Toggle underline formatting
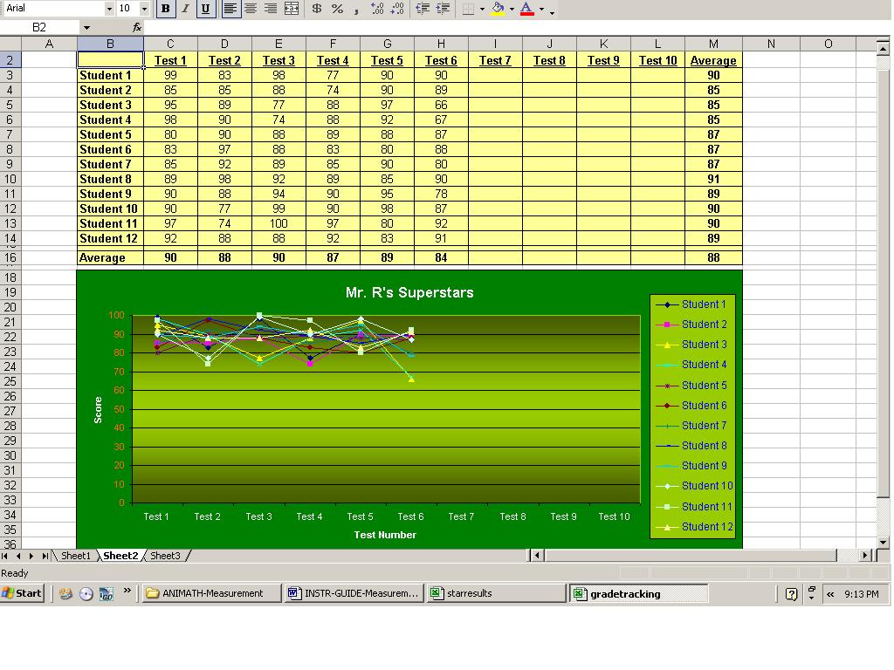This screenshot has height=670, width=894. [205, 9]
